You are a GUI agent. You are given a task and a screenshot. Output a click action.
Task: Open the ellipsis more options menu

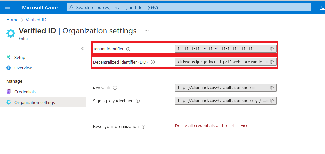[147, 31]
